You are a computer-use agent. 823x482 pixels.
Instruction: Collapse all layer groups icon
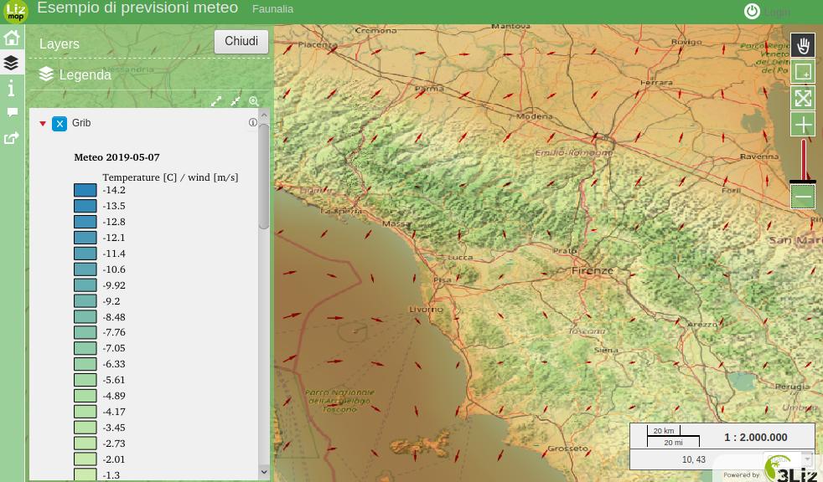(x=236, y=101)
